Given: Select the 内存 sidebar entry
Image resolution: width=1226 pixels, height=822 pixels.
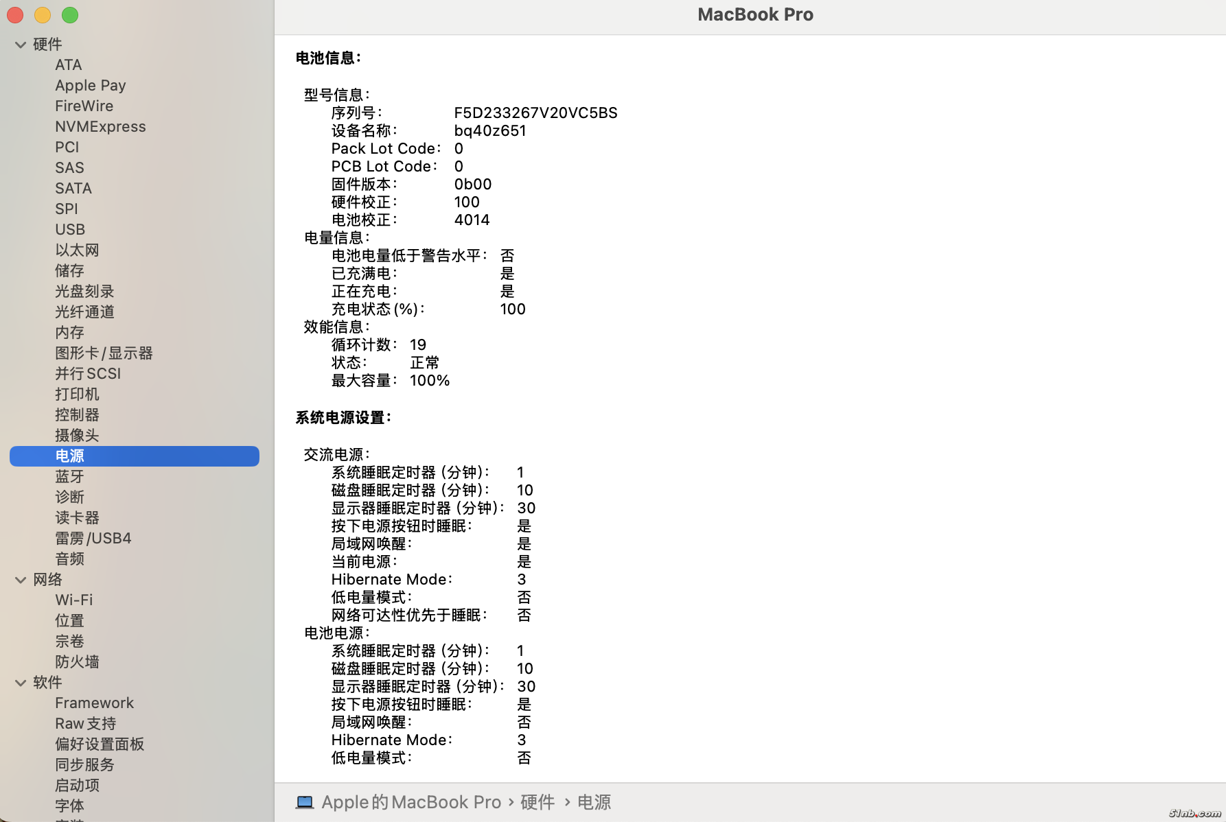Looking at the screenshot, I should point(69,332).
